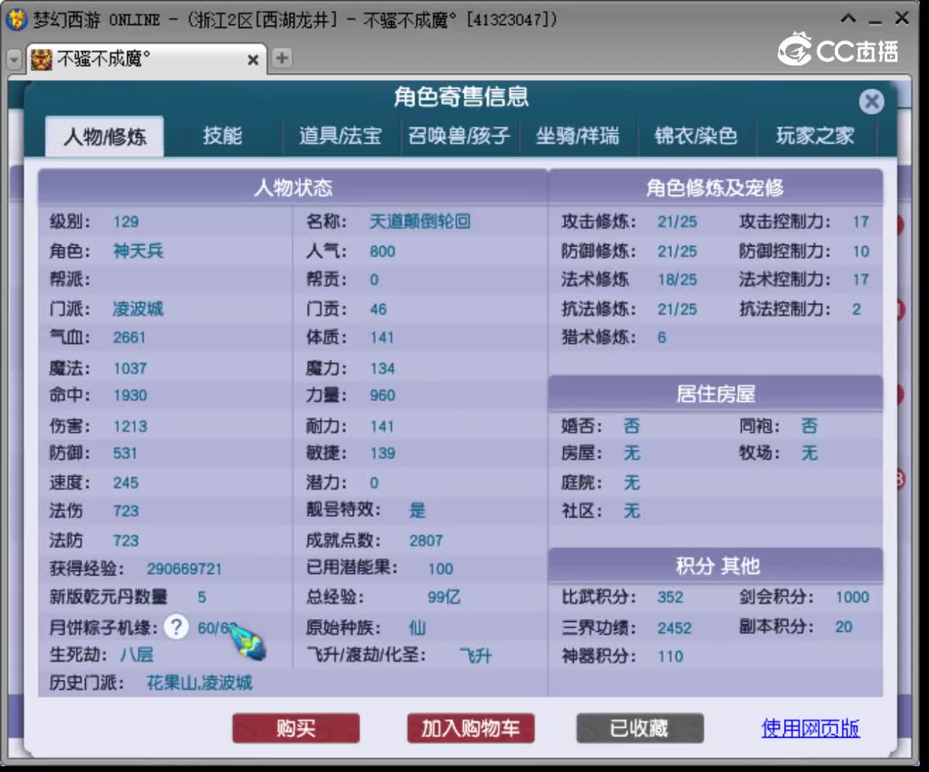
Task: Close the 角色寄售信息 dialog
Action: click(872, 102)
